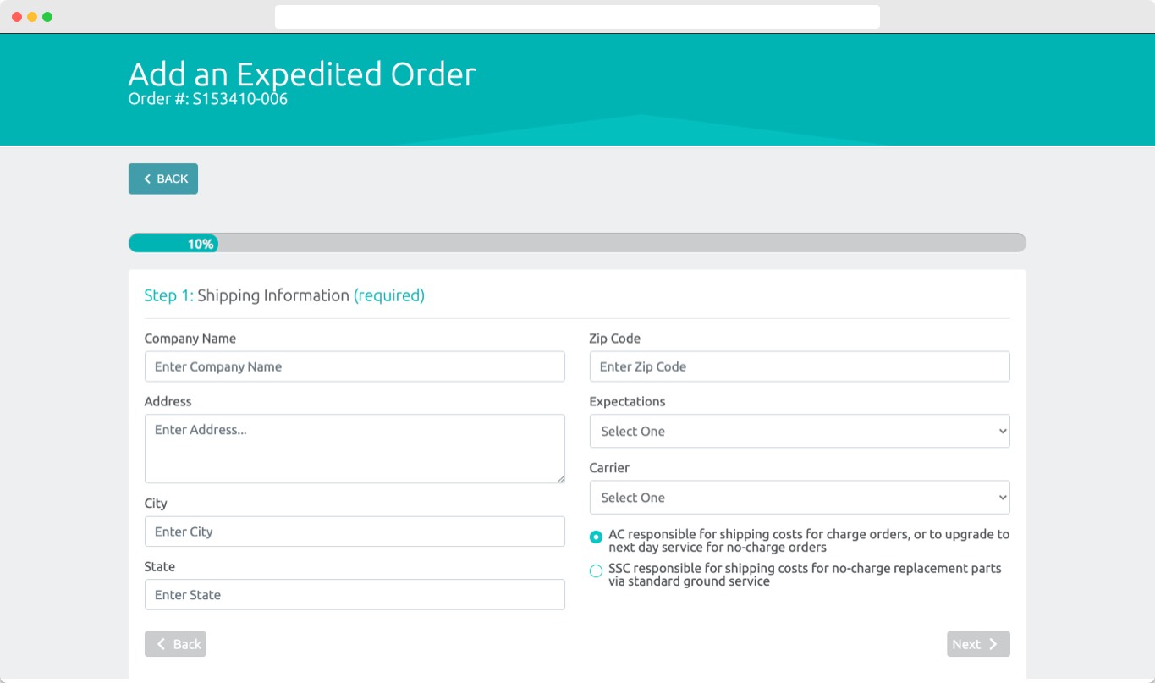Click the green maximize window button
This screenshot has height=683, width=1155.
tap(47, 17)
